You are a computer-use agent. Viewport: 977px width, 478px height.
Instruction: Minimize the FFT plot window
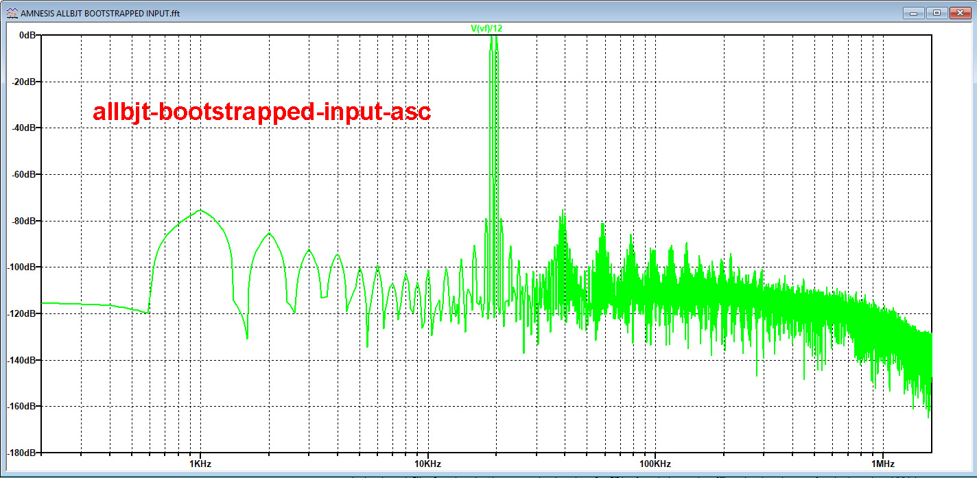coord(913,12)
